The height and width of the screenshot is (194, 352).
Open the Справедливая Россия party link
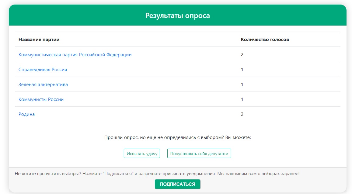tap(43, 70)
